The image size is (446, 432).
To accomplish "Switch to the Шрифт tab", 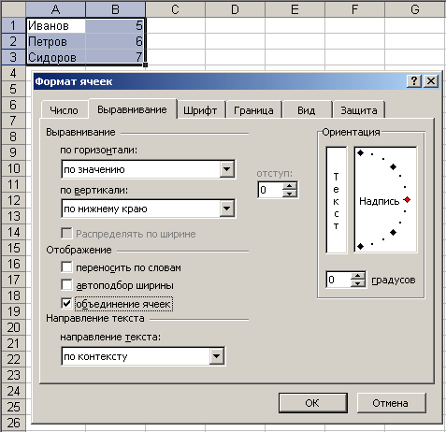I will coord(200,110).
